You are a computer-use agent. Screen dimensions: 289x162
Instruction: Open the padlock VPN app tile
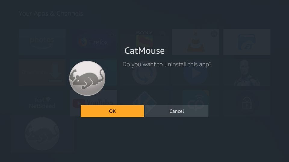point(247,103)
